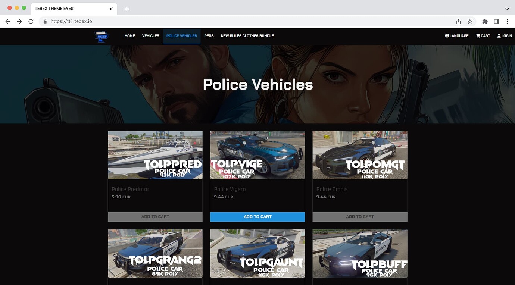Open the share icon next to the address bar
The image size is (515, 285).
[x=458, y=21]
